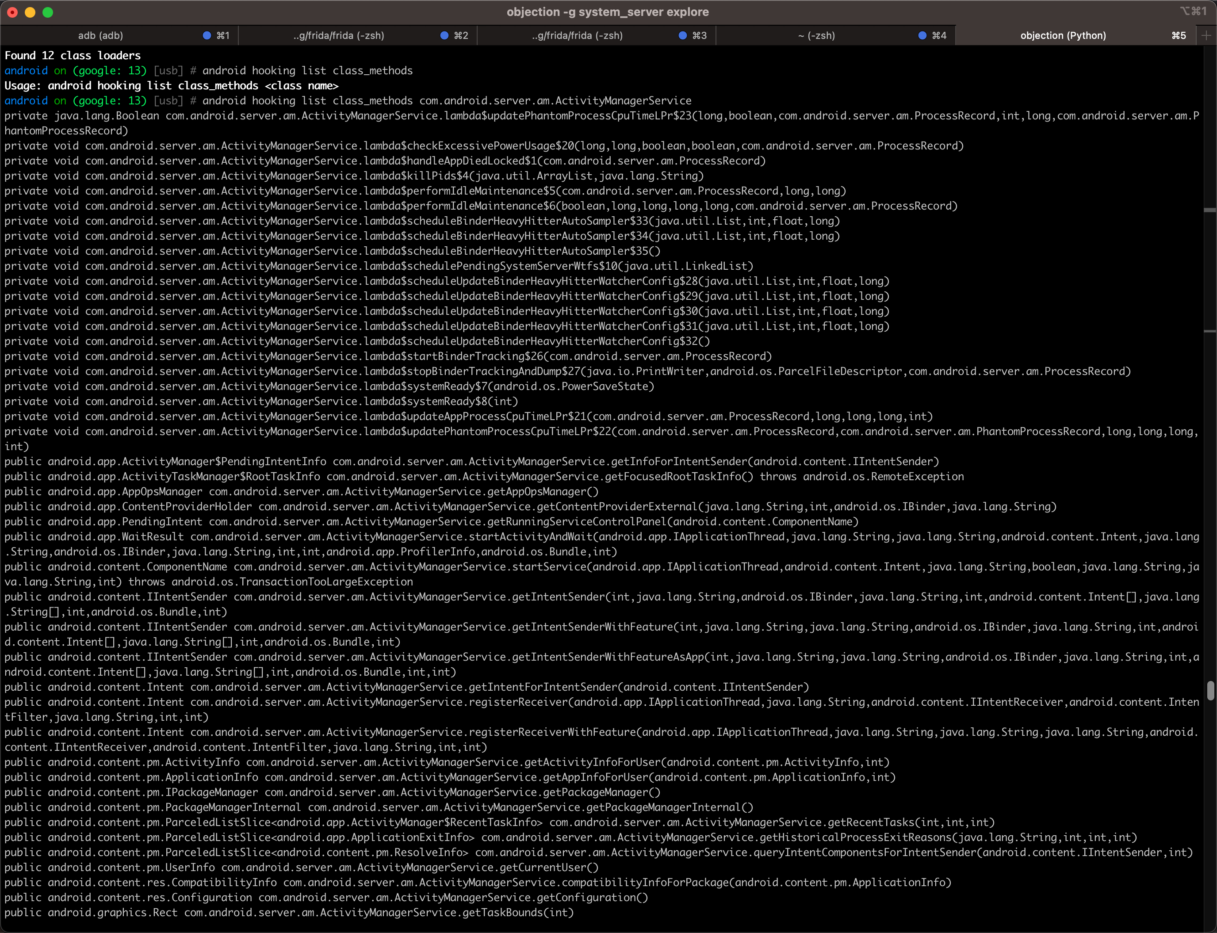Open the ..g/frida/frida (-zsh) tab with shortcut ⌘3
The width and height of the screenshot is (1217, 933).
coord(597,35)
